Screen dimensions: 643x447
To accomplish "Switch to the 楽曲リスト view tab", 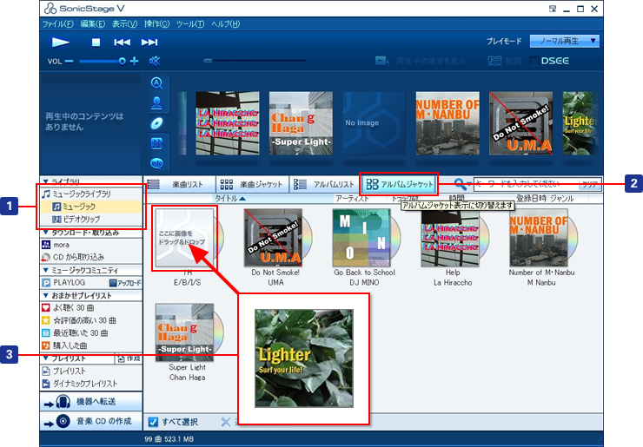I will (176, 184).
